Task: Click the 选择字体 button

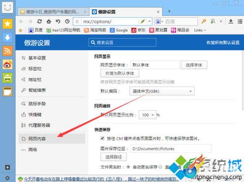Action: [194, 65]
